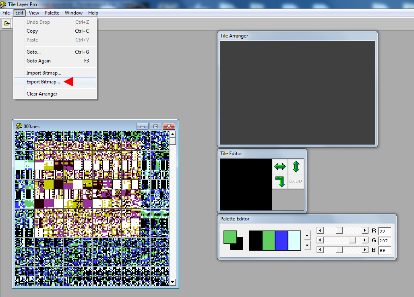Open the Goto... dialog entry
This screenshot has width=414, height=297.
pyautogui.click(x=33, y=52)
